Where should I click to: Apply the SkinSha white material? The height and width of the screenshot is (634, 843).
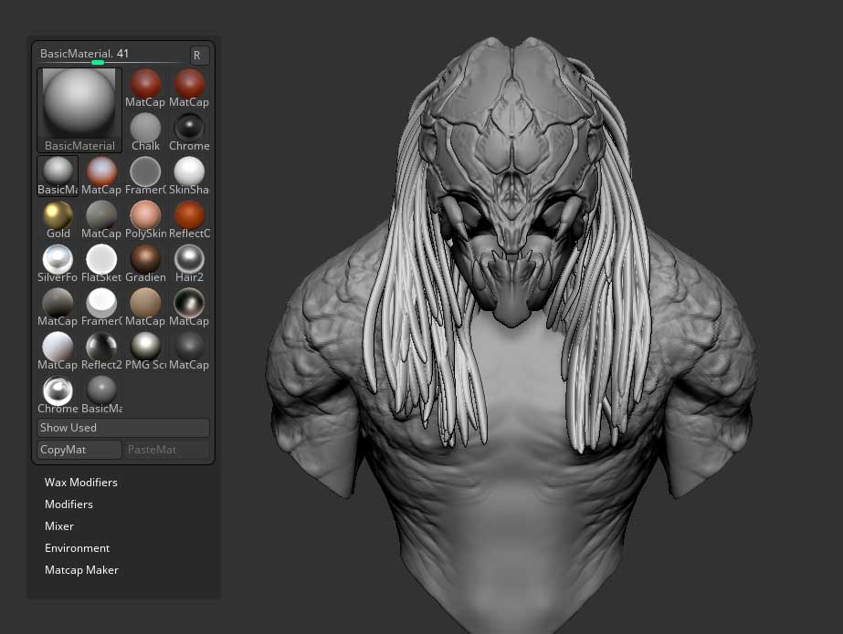click(189, 176)
